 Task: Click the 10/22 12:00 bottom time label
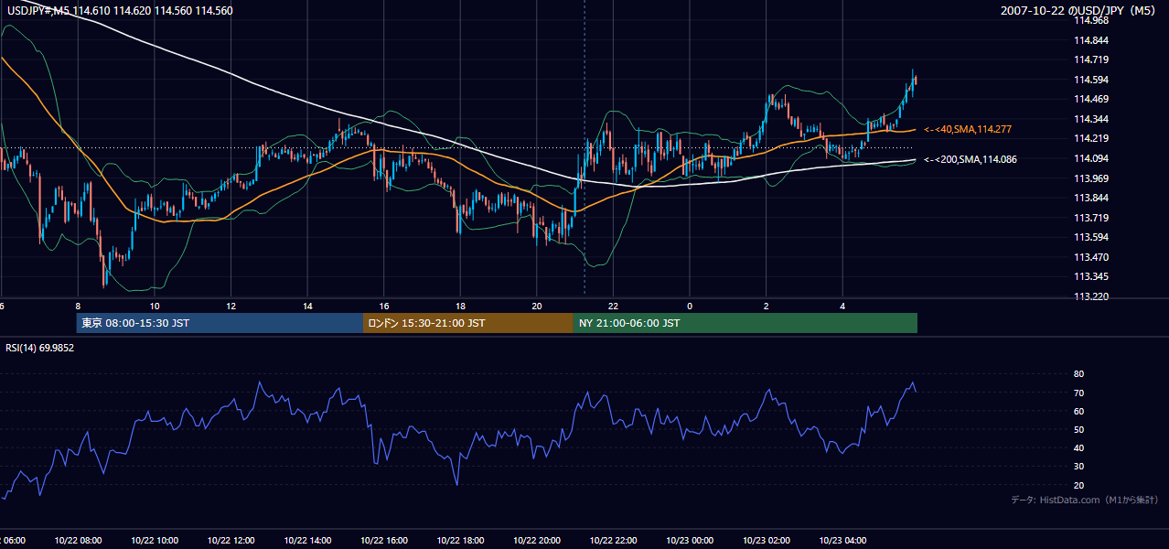231,541
